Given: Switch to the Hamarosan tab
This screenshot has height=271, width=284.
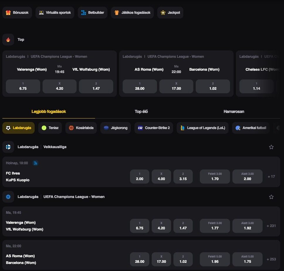Looking at the screenshot, I should pyautogui.click(x=234, y=111).
